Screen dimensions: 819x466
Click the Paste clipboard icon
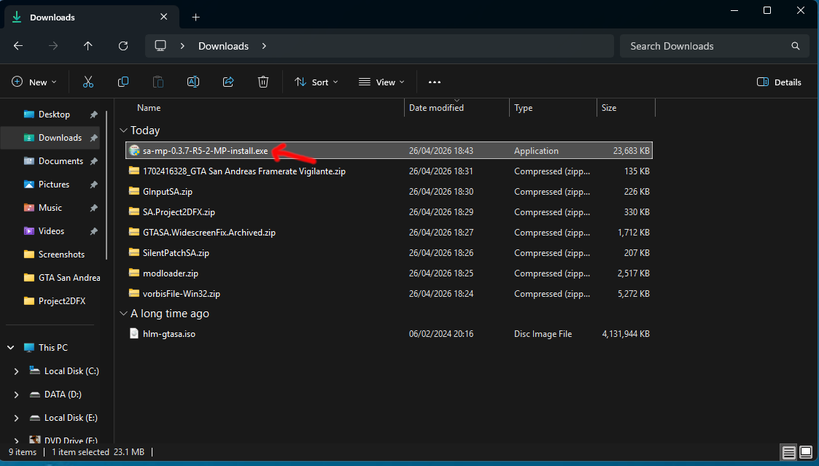click(x=158, y=82)
